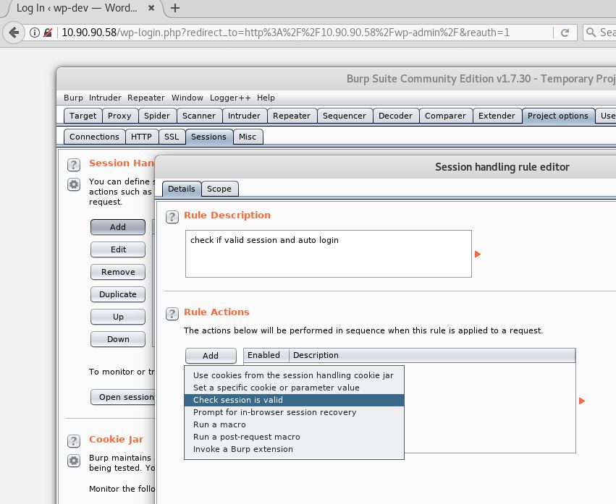Move rule Up button
This screenshot has height=504, width=616.
tap(118, 317)
